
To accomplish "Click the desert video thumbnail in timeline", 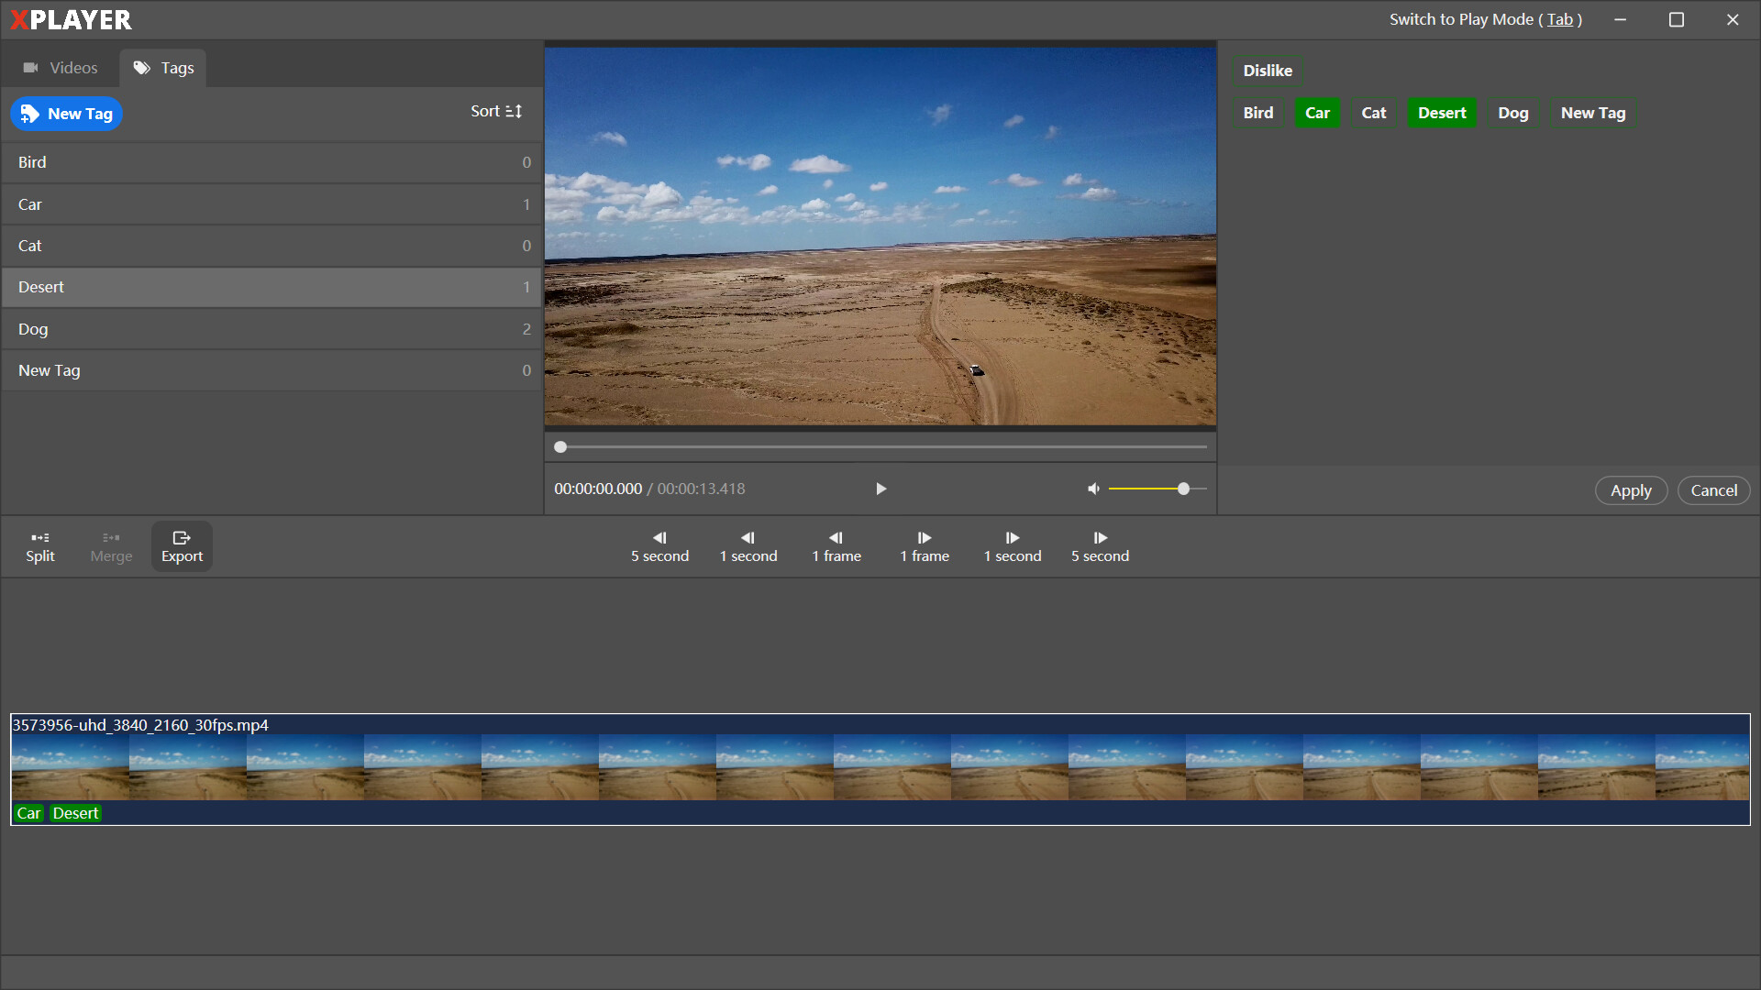I will (x=880, y=769).
